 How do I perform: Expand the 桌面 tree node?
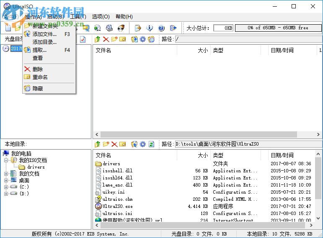[6, 180]
